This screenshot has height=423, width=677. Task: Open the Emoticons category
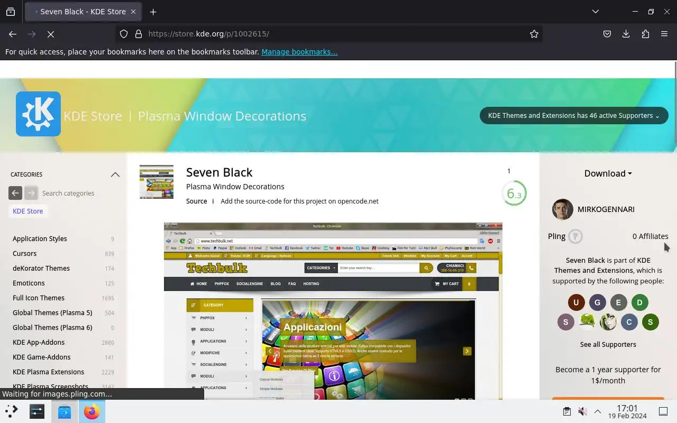29,283
